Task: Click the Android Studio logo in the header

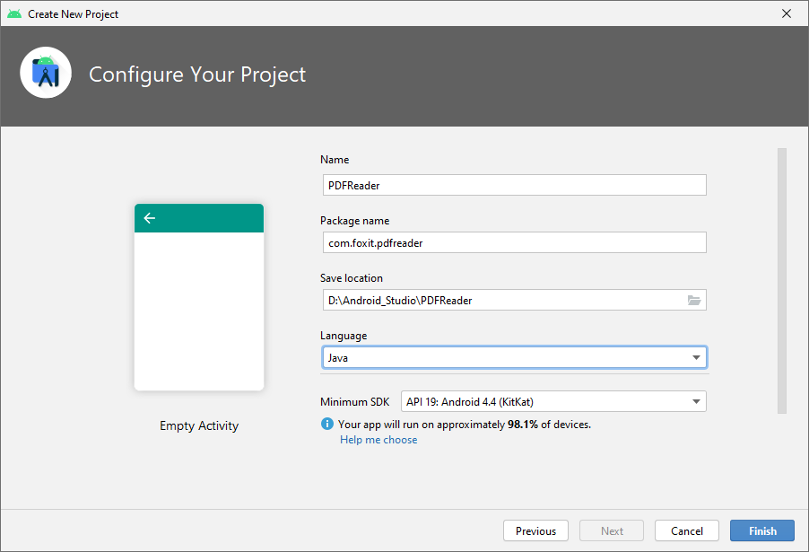Action: (x=46, y=74)
